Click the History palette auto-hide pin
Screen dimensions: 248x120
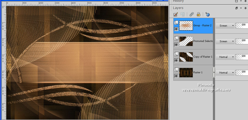click(x=245, y=1)
